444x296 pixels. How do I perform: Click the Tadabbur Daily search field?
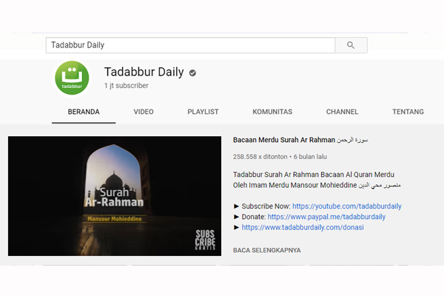(x=191, y=45)
